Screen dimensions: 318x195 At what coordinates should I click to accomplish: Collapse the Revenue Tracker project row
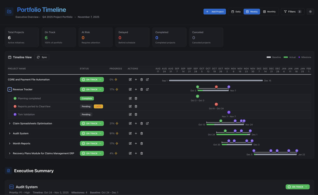pos(9,89)
